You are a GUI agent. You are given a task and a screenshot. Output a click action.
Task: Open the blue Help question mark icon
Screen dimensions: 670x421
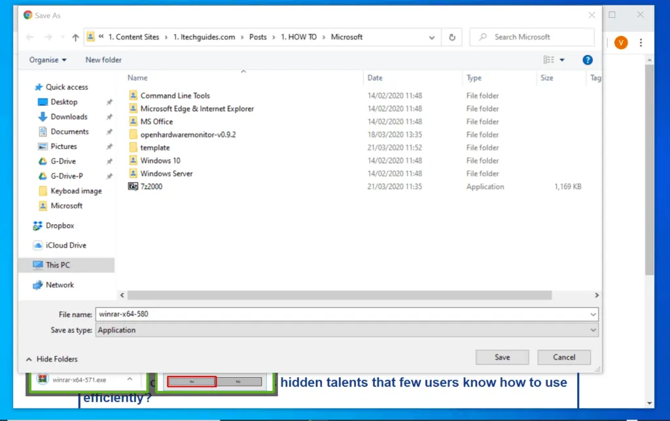588,59
